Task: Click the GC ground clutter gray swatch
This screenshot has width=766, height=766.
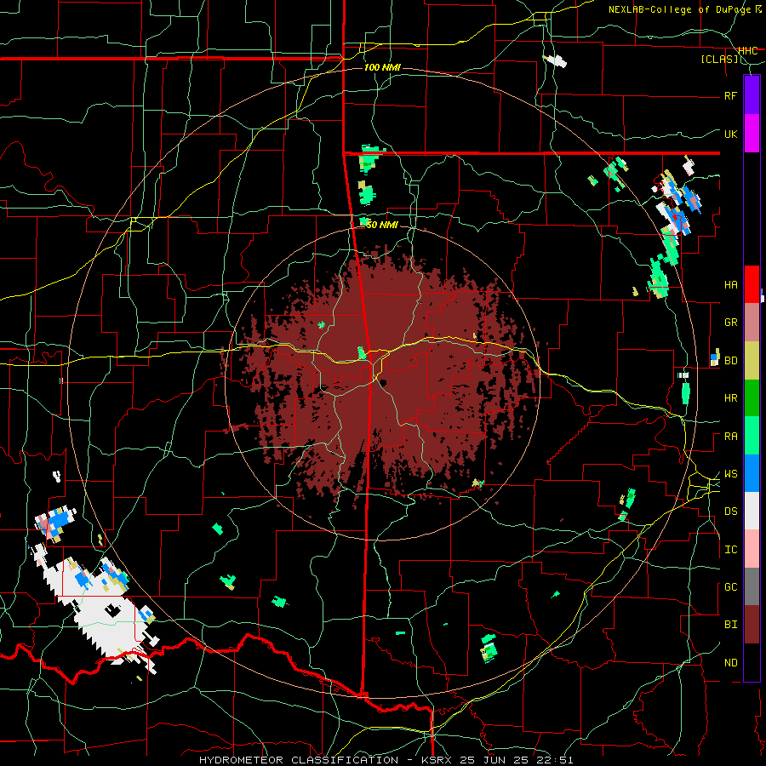Action: (752, 586)
